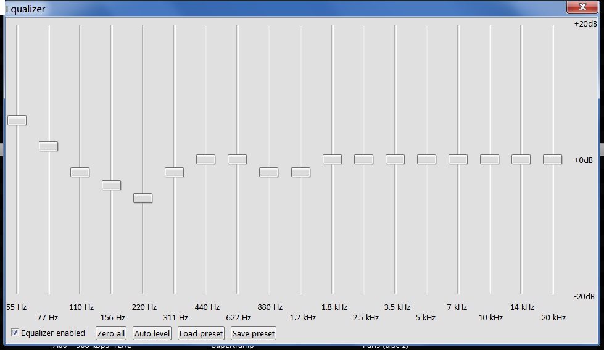This screenshot has height=350, width=604.
Task: Disable the Equalizer enabled checkbox
Action: [15, 333]
